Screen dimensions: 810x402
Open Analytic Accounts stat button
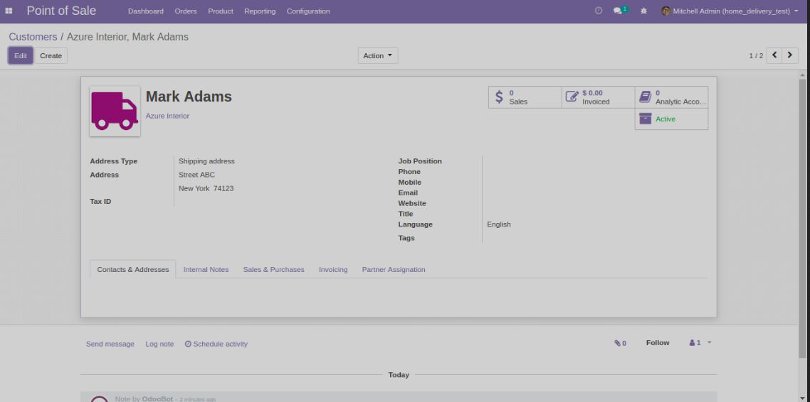(x=671, y=97)
